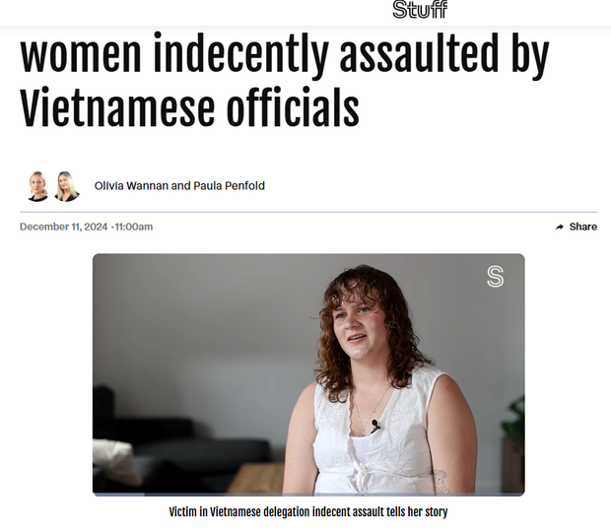This screenshot has width=611, height=532.
Task: Click Paula Penfold's author avatar
Action: [x=67, y=186]
